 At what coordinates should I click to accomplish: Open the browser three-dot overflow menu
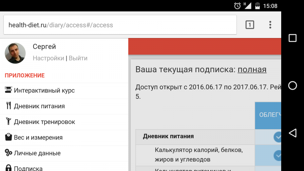(x=270, y=25)
